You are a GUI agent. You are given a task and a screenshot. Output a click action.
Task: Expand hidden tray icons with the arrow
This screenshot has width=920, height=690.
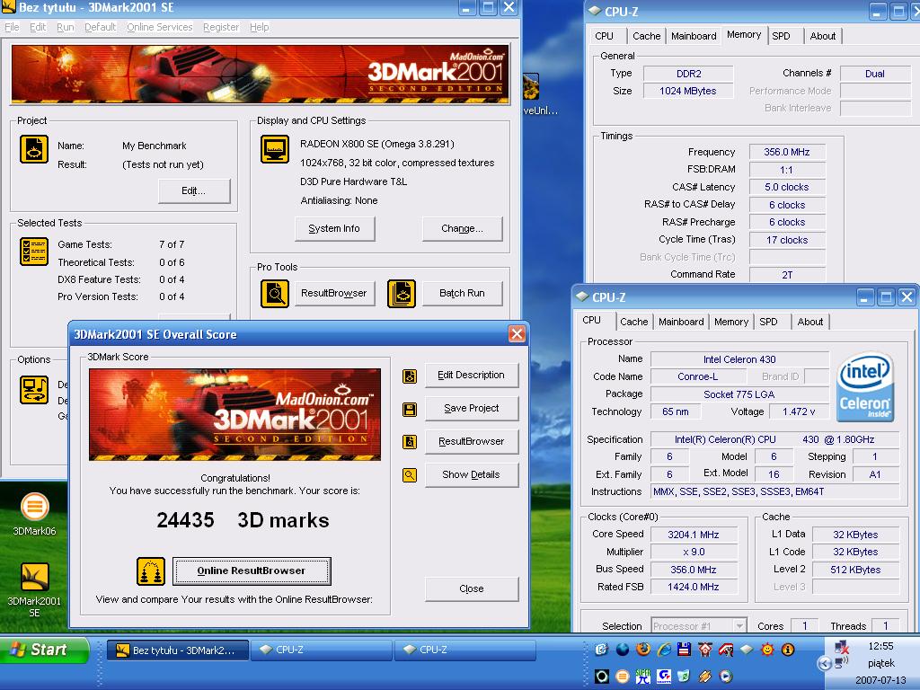(825, 663)
